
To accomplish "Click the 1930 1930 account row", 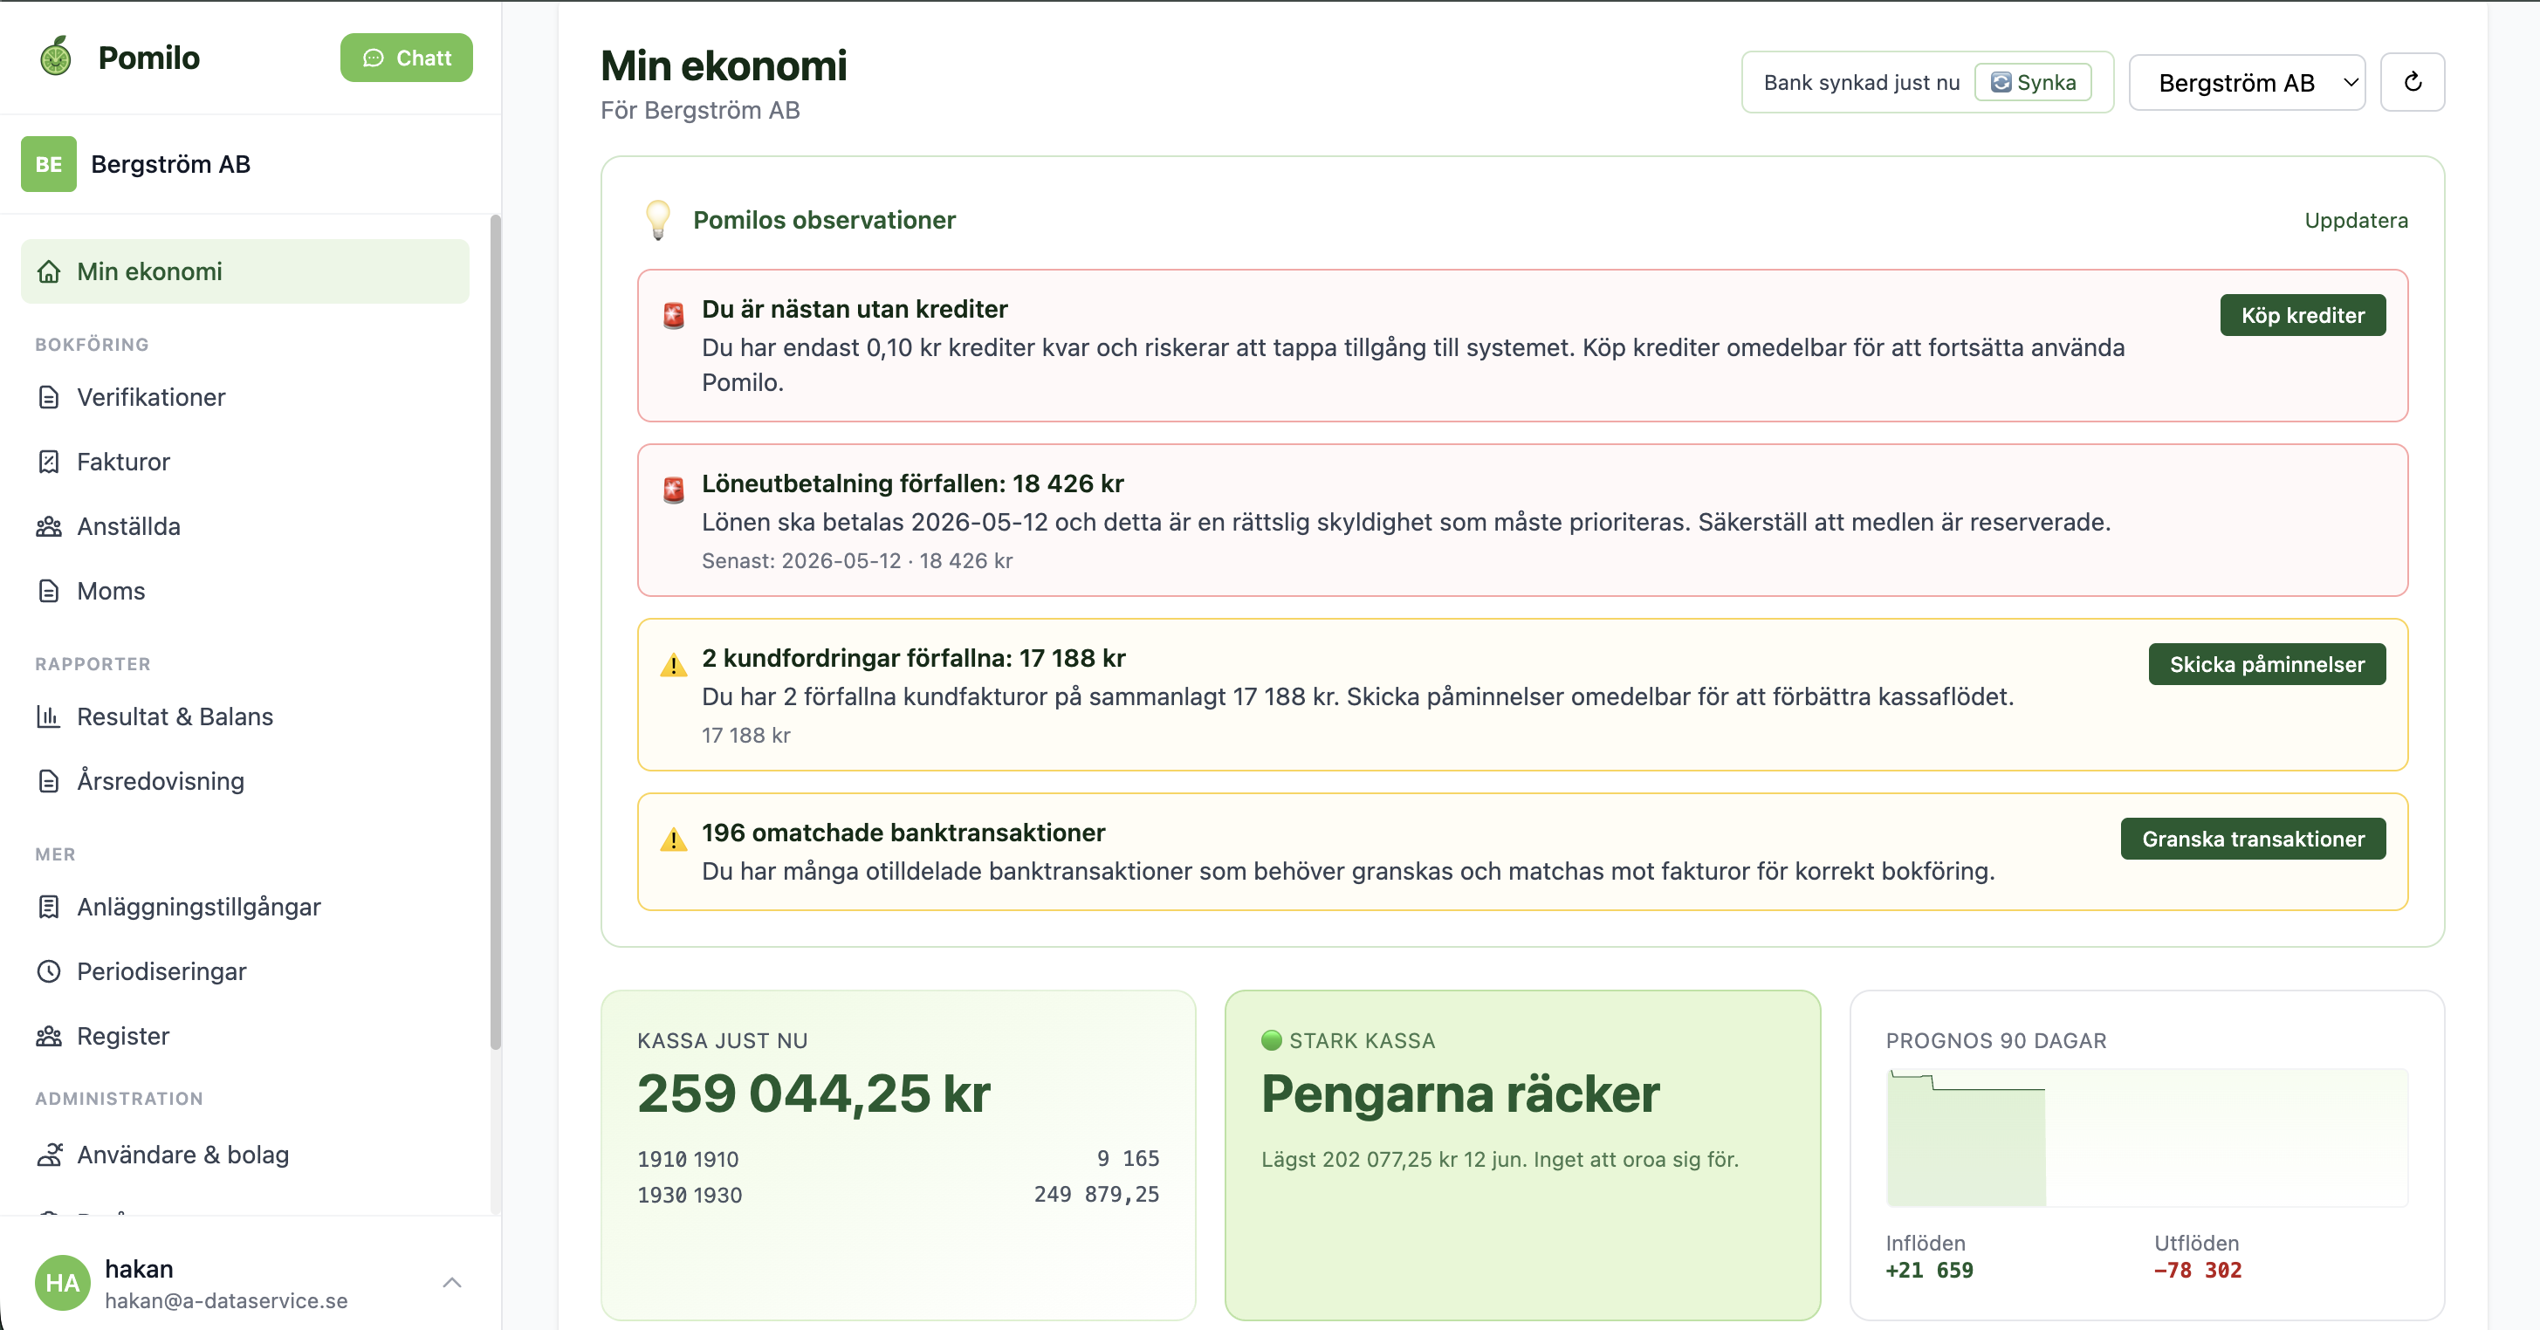I will (x=898, y=1194).
